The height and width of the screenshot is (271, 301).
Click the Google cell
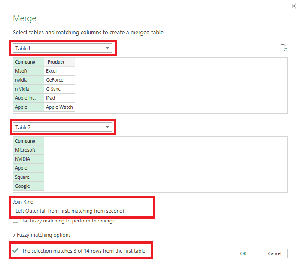click(x=29, y=186)
